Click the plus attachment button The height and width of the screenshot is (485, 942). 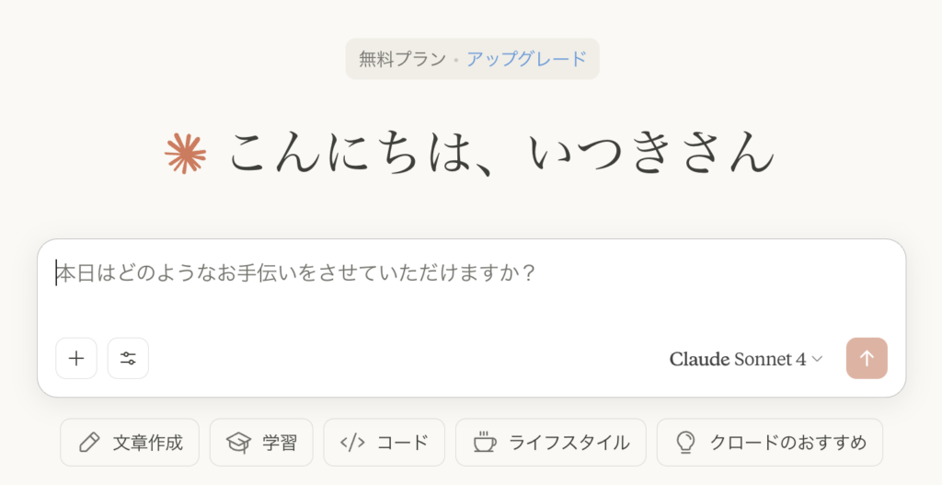pos(76,358)
